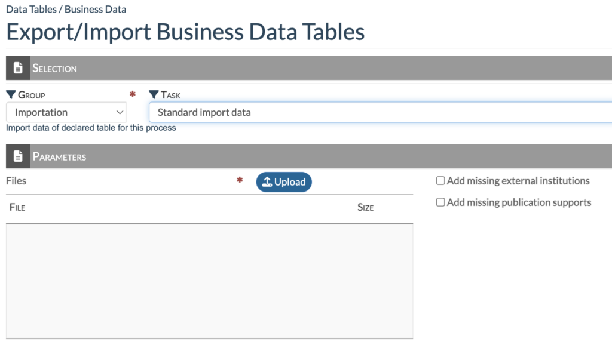Sort by the Size column header
Viewport: 612px width, 351px height.
click(365, 208)
